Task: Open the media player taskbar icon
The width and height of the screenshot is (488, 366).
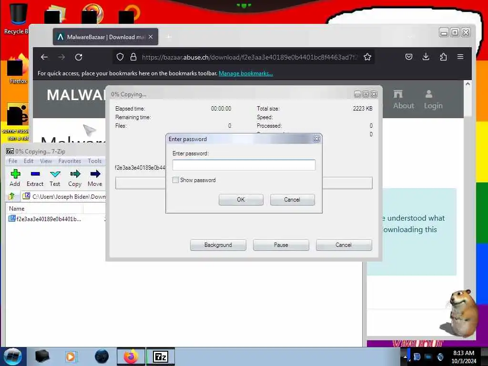Action: 71,356
